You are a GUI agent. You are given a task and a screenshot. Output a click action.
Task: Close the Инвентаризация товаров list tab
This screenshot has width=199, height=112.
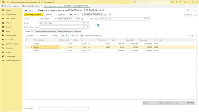point(41,6)
